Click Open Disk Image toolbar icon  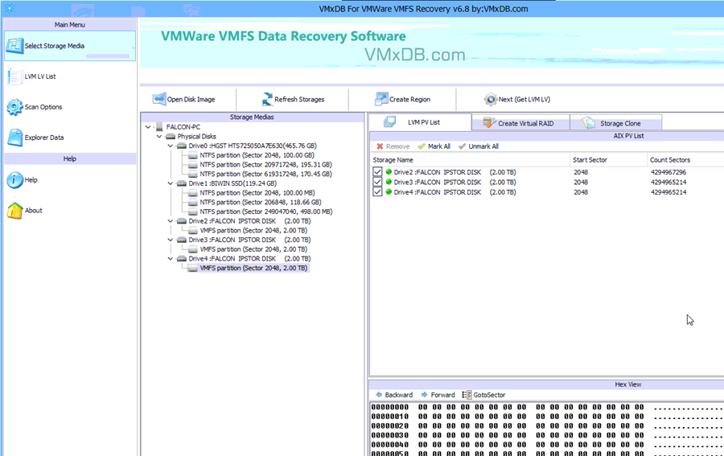159,99
